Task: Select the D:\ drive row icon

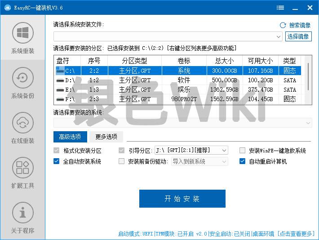Action: tap(60, 80)
